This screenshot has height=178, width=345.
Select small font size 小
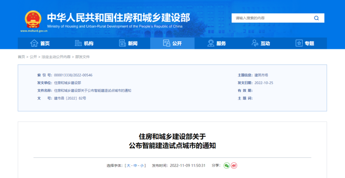pyautogui.click(x=142, y=166)
